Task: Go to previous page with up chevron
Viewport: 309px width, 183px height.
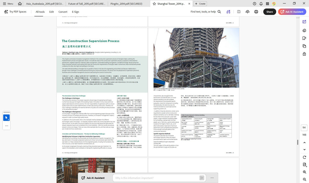Action: coord(304,142)
